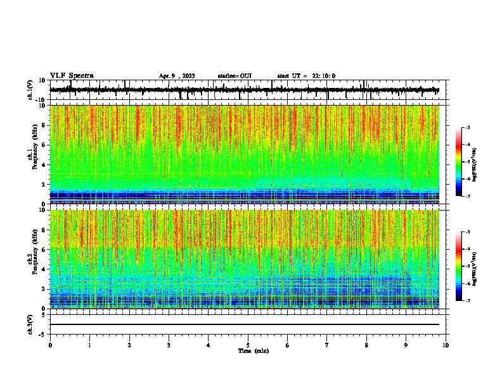
Task: Click inside the ch.1 spectrogram plot
Action: (245, 154)
